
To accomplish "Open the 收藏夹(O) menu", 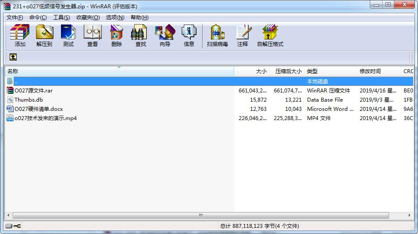I will (x=88, y=17).
